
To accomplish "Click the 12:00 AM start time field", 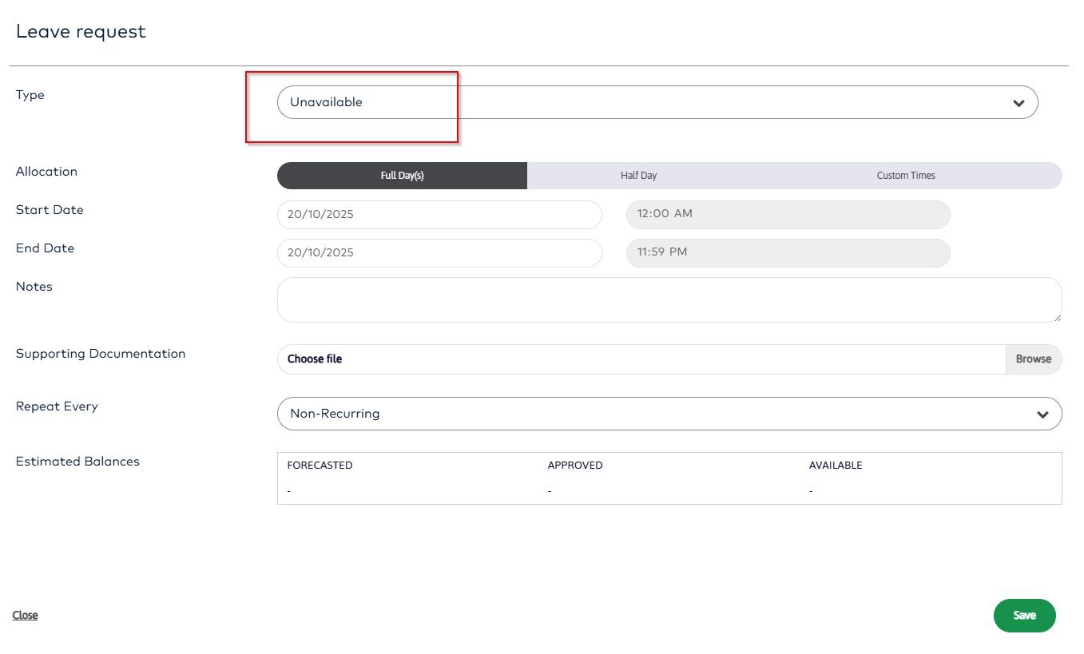I will click(x=788, y=215).
